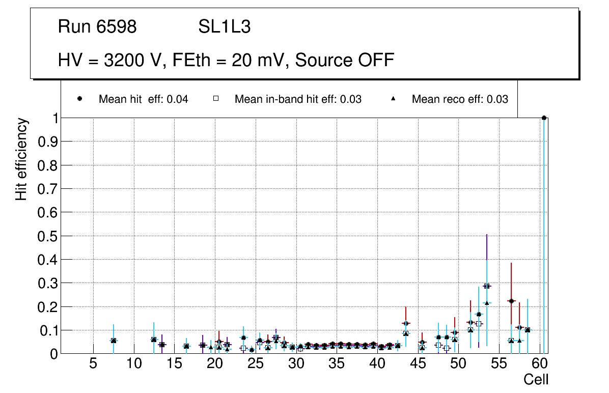609x393 pixels.
Task: Select the 'SL1L3' title label
Action: (x=224, y=27)
